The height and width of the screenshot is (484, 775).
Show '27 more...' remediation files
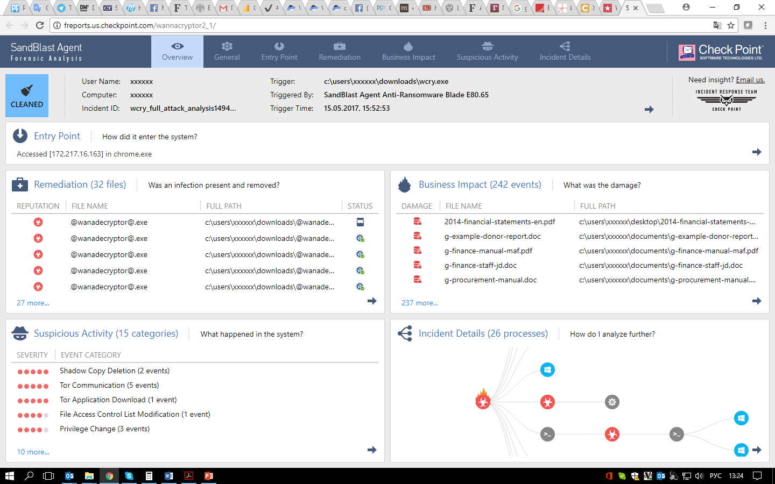coord(33,303)
